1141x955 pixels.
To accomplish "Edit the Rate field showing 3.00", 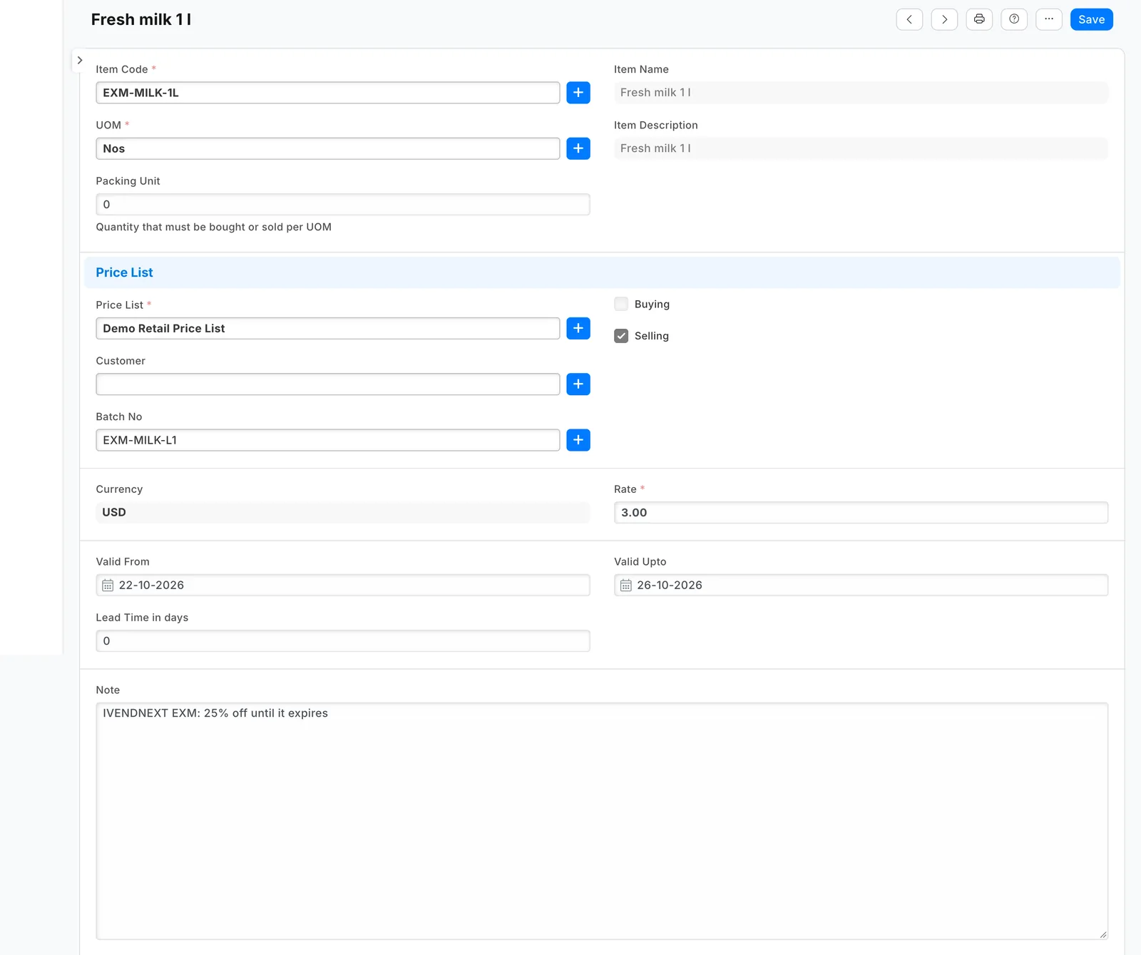I will (x=861, y=513).
